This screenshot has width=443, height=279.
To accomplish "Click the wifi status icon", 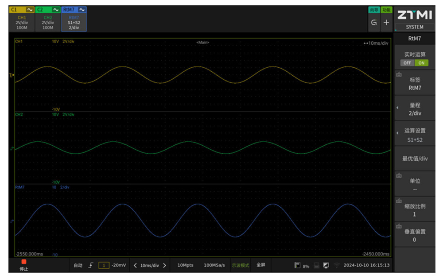I will [337, 265].
